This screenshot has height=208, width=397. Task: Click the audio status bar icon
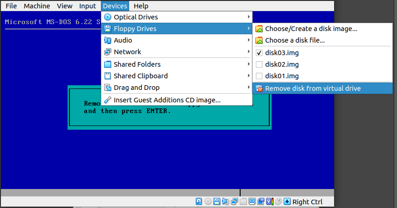pyautogui.click(x=225, y=202)
